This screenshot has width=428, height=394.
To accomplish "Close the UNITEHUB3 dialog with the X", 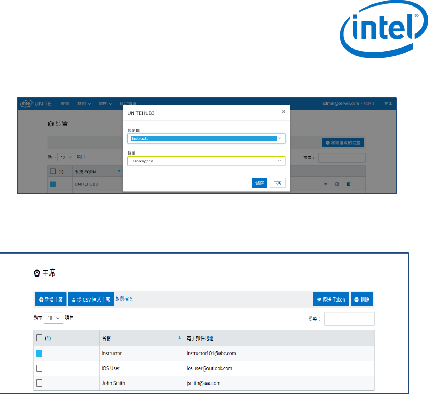I will tap(283, 111).
